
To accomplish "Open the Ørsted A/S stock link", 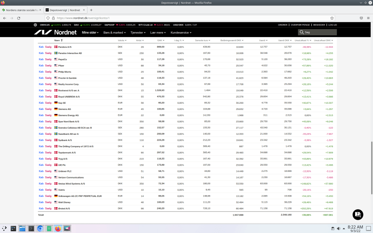I will pyautogui.click(x=64, y=209).
